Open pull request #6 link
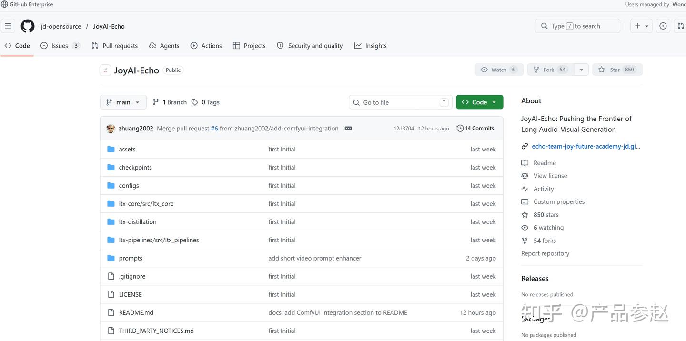This screenshot has height=341, width=686. pyautogui.click(x=214, y=129)
